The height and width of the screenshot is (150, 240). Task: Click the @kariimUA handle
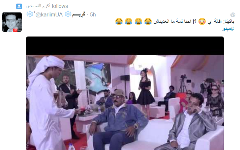(x=49, y=15)
